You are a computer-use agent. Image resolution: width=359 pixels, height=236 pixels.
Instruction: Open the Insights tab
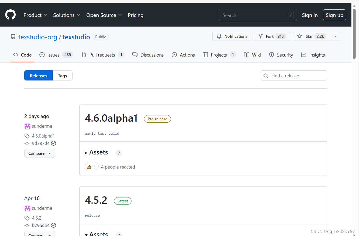[x=313, y=55]
